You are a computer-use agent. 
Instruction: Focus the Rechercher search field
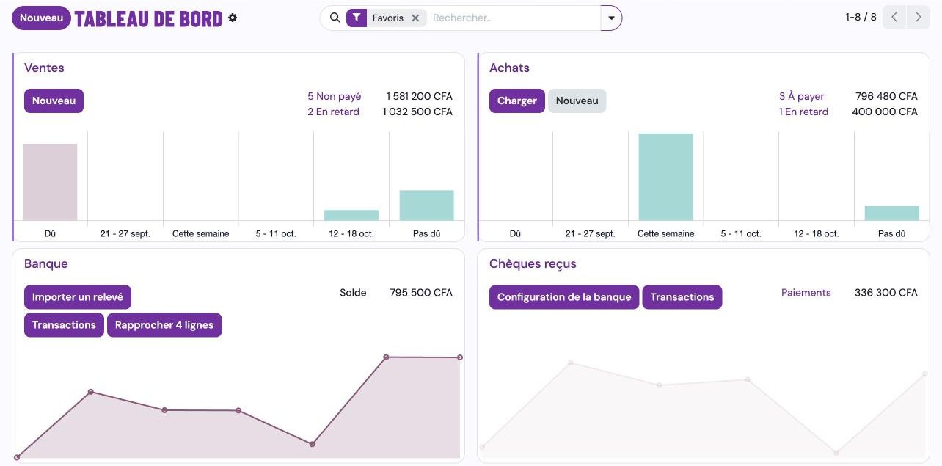[x=514, y=18]
